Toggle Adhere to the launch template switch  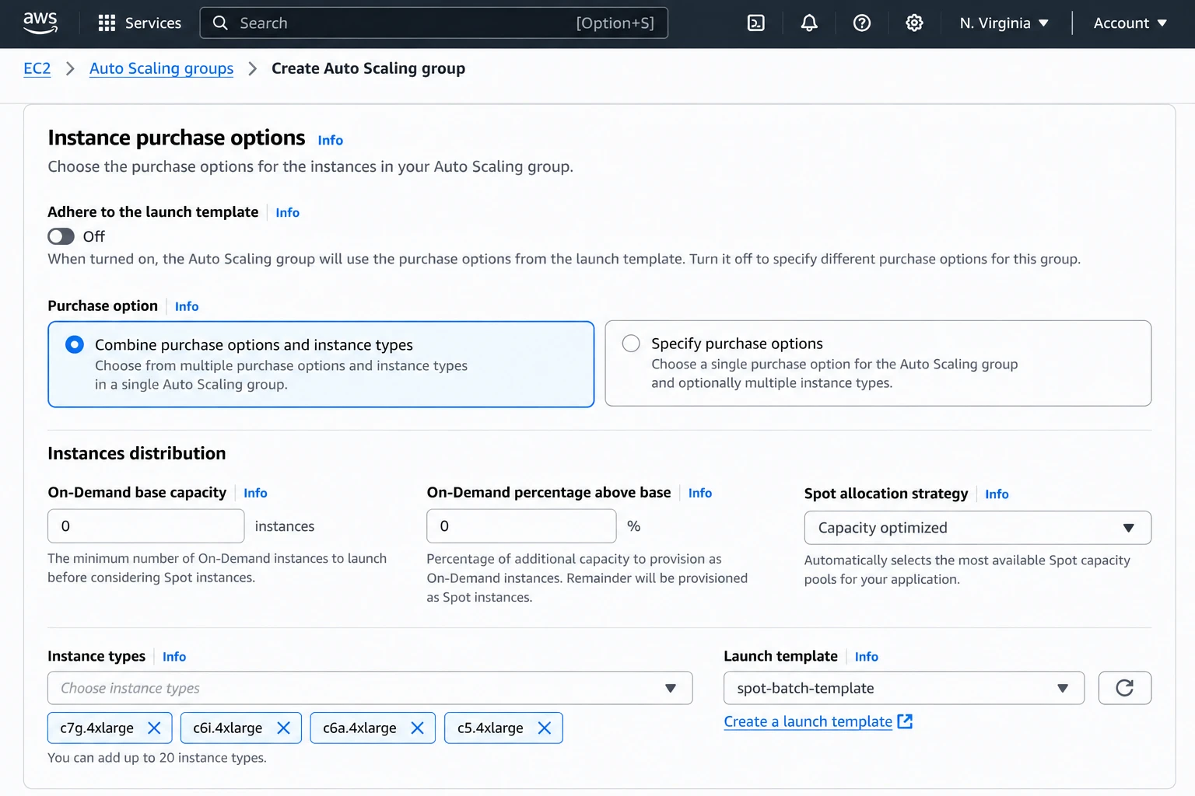(61, 236)
